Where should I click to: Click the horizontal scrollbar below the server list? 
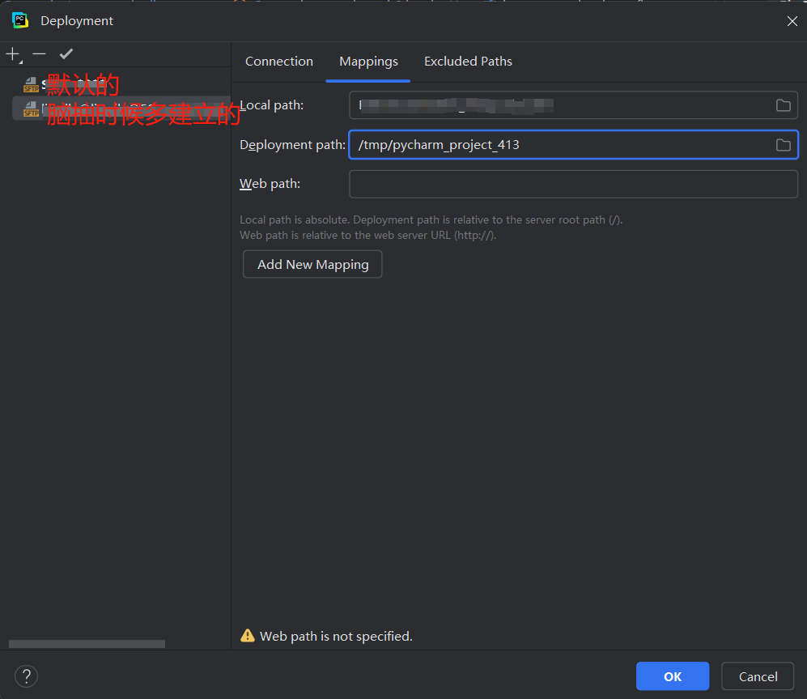(85, 643)
